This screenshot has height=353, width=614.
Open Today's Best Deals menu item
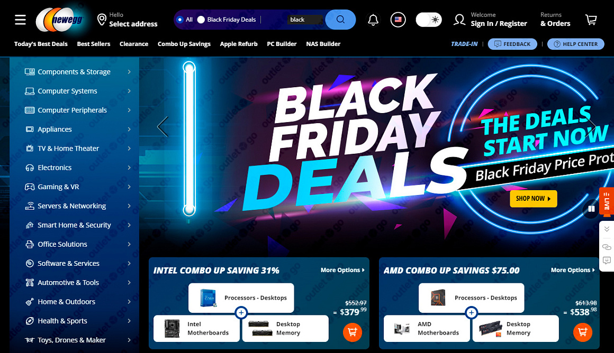[x=41, y=44]
